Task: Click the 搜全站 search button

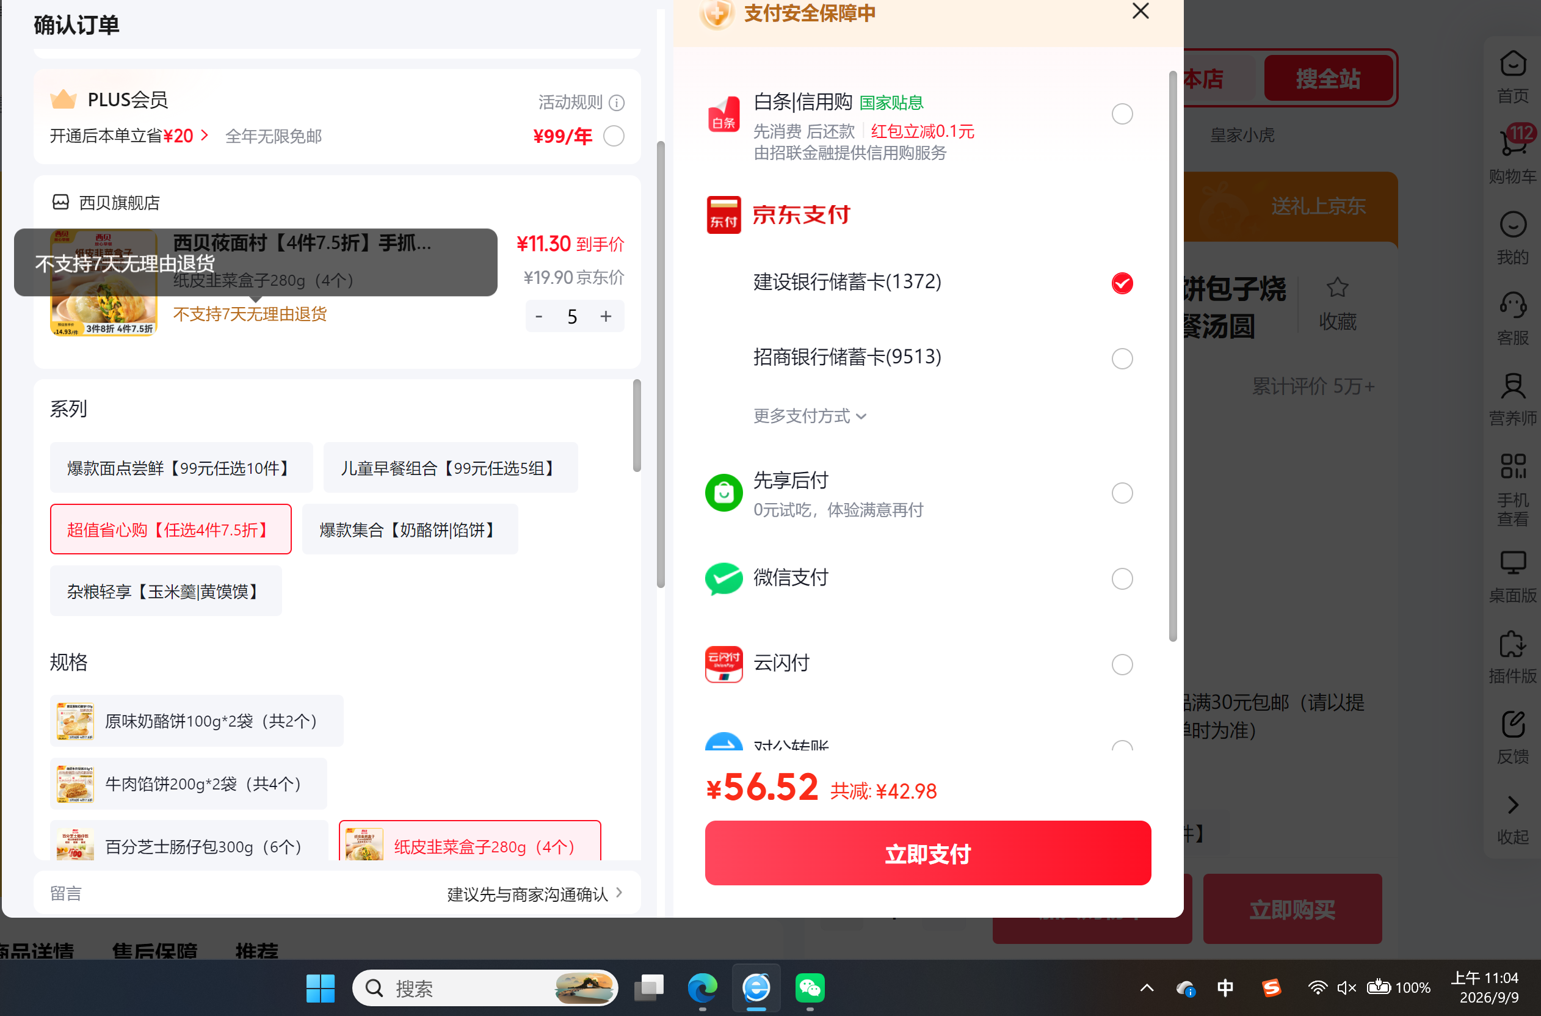Action: (x=1328, y=78)
